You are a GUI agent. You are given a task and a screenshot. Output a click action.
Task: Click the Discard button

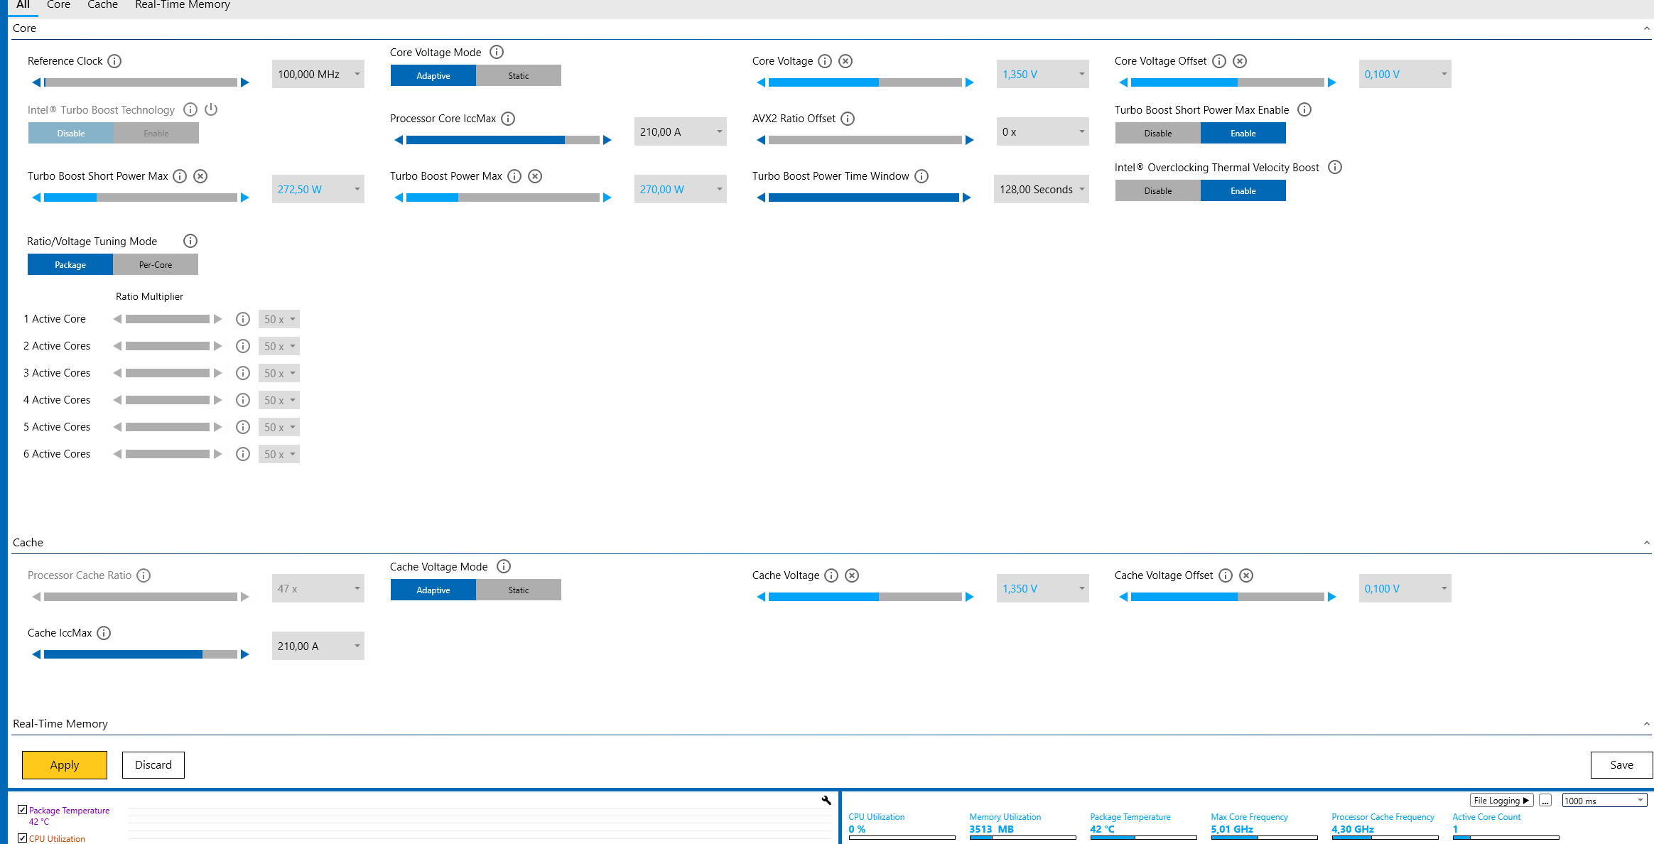coord(153,764)
